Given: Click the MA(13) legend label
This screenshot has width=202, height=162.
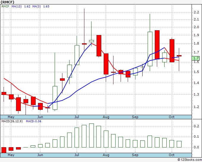Looking at the screenshot, I should tap(17, 7).
